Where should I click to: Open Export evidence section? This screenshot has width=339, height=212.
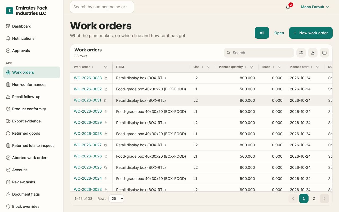tap(32, 121)
